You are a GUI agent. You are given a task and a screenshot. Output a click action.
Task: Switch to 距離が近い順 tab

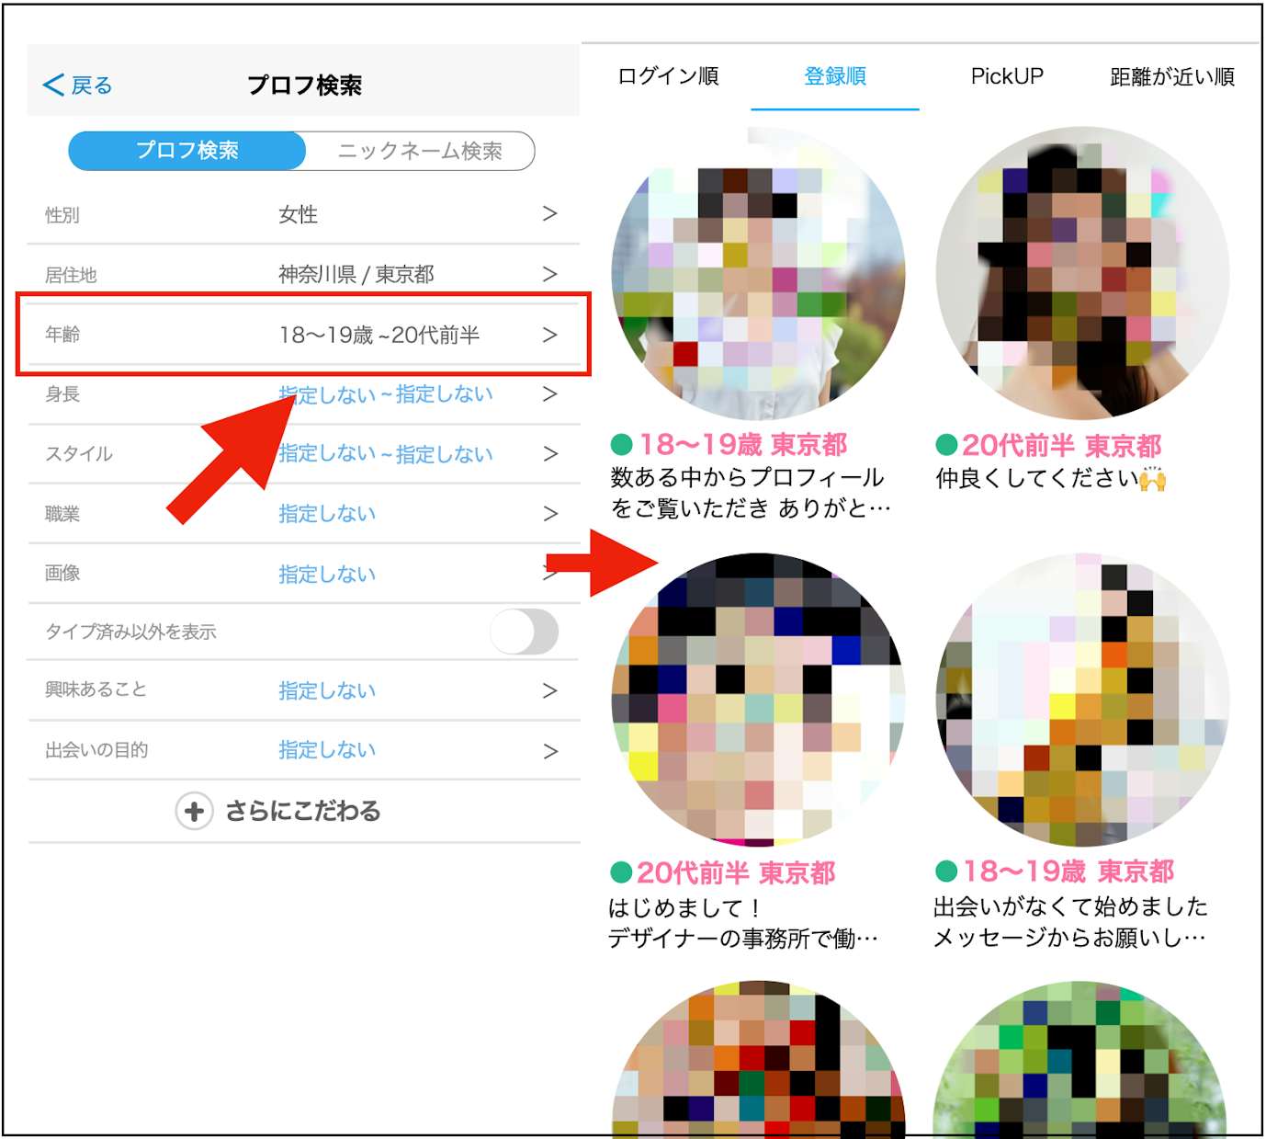(x=1172, y=76)
